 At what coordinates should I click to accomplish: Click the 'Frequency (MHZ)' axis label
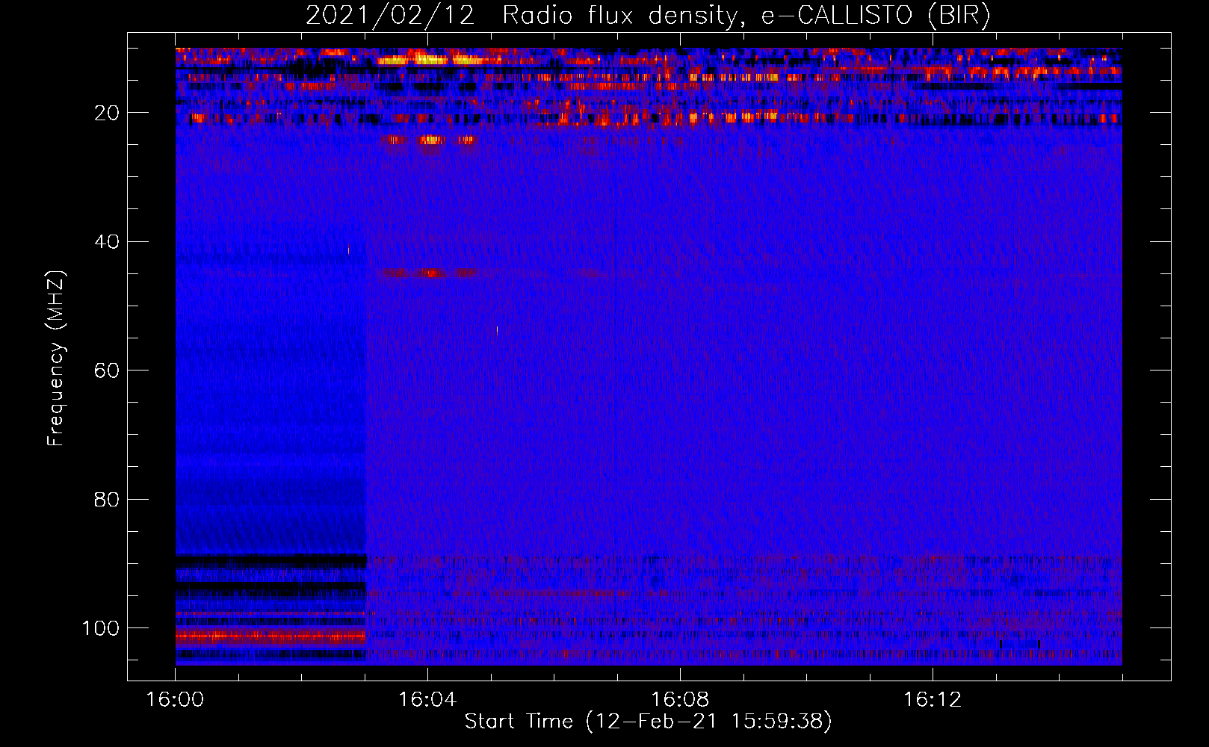point(56,359)
